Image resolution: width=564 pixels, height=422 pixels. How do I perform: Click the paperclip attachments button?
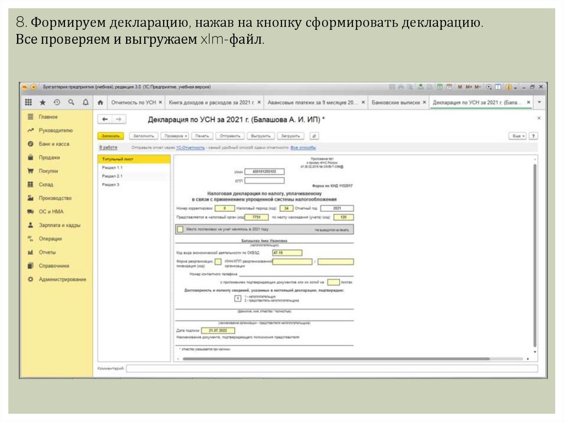[x=313, y=135]
